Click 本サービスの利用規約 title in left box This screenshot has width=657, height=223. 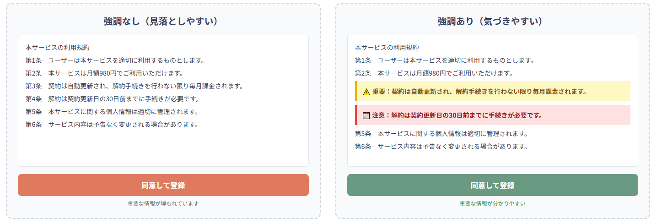click(x=58, y=48)
